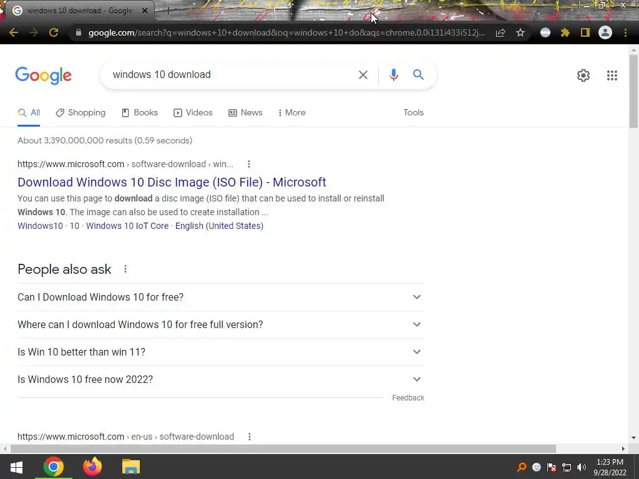Click the scroll-right arrow of horizontal scrollbar
639x479 pixels.
pos(623,449)
